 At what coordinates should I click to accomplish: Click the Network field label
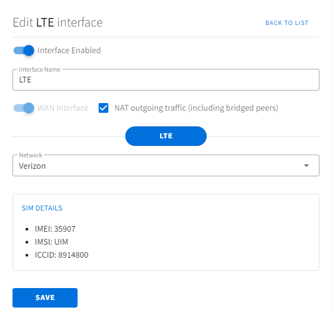coord(30,155)
